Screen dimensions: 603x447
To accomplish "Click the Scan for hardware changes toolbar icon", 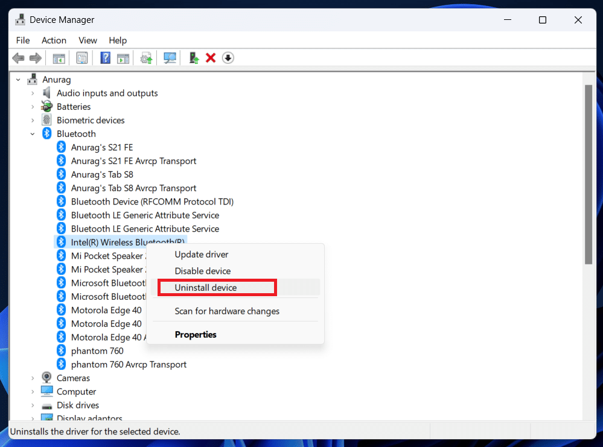I will [170, 57].
